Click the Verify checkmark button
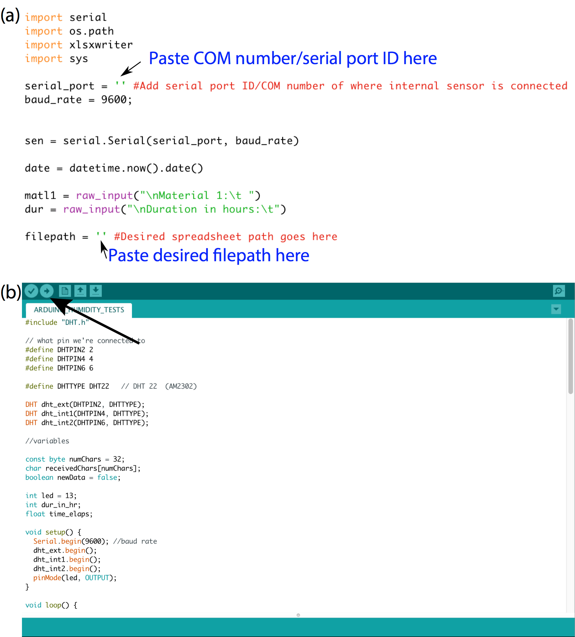The height and width of the screenshot is (637, 575). tap(31, 291)
